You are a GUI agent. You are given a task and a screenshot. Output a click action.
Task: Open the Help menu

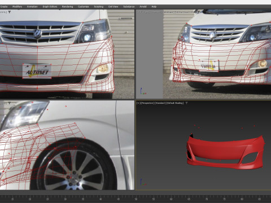[x=154, y=7]
